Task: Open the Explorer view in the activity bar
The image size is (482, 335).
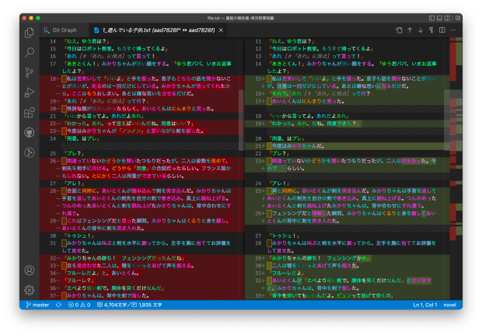Action: tap(30, 33)
